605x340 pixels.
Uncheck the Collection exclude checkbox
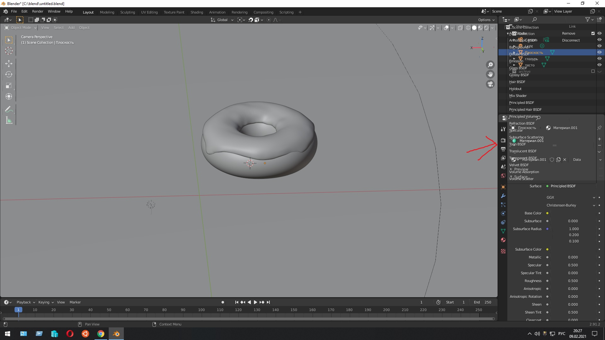[593, 33]
